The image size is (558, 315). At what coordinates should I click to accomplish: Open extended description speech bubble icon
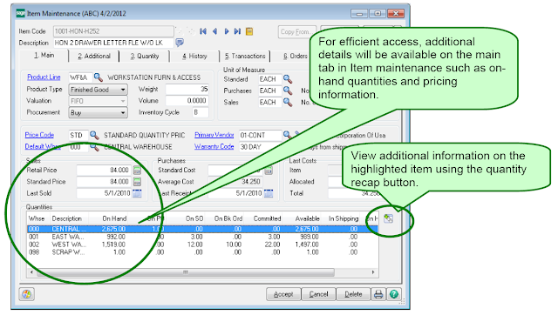180,43
